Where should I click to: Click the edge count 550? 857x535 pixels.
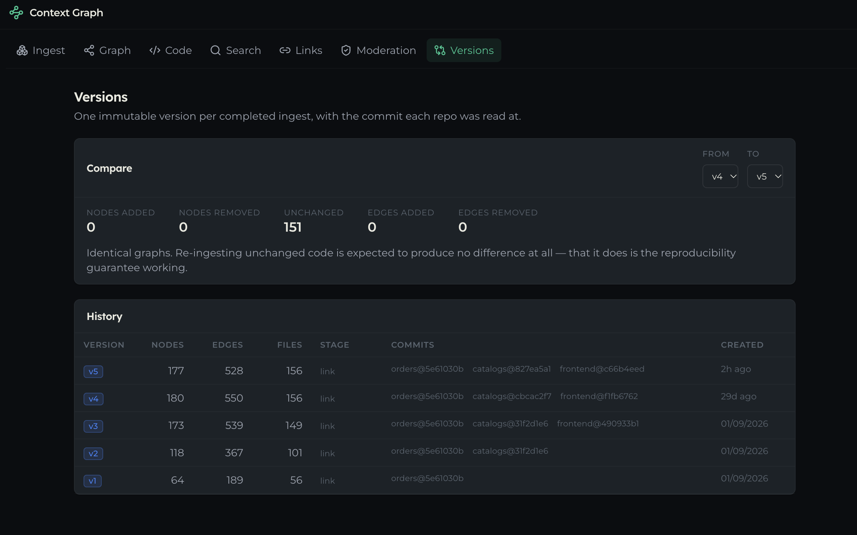pos(234,398)
